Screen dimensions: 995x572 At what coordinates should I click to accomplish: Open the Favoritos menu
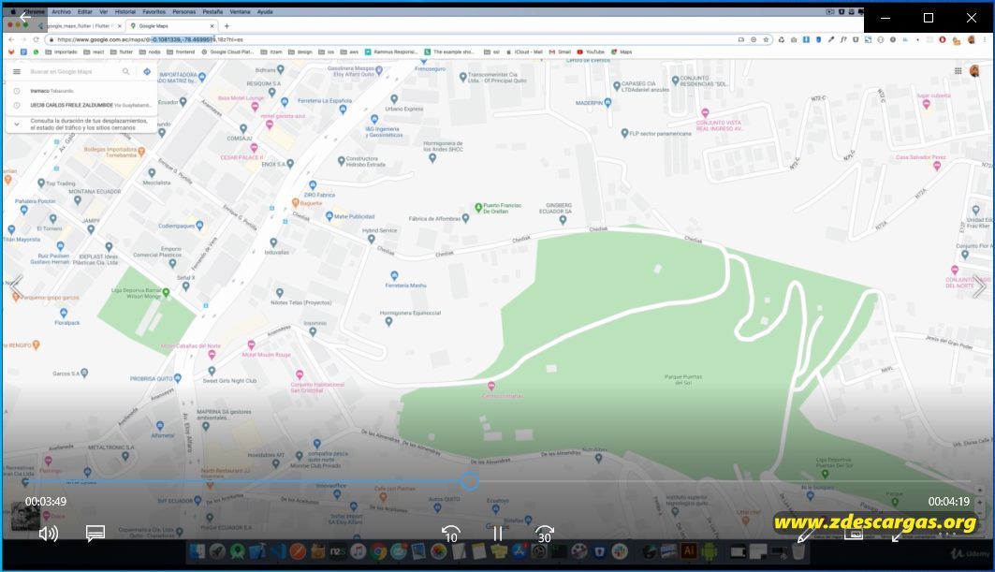(x=154, y=11)
